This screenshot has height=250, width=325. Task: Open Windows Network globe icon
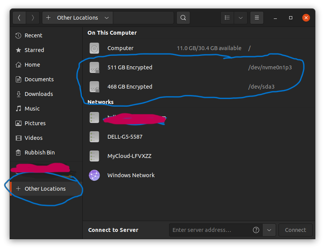tap(94, 175)
